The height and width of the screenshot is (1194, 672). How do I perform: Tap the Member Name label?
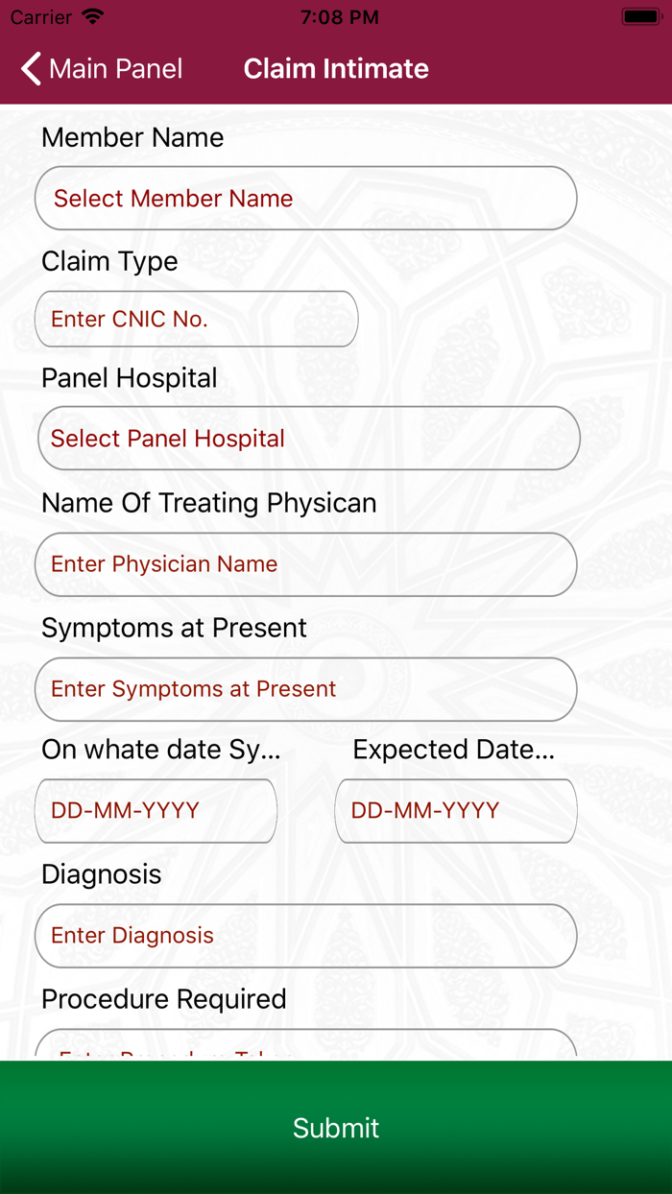click(x=132, y=138)
